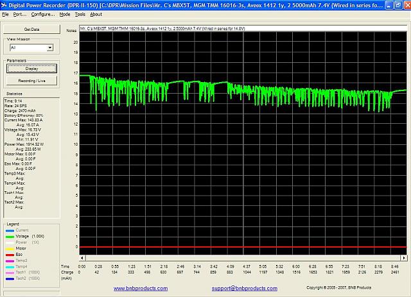Viewport: 411px width, 297px height.
Task: Toggle the green Voltage legend swatch
Action: tap(10, 235)
